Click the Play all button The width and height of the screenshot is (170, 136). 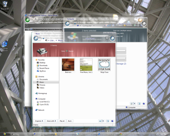[62, 121]
